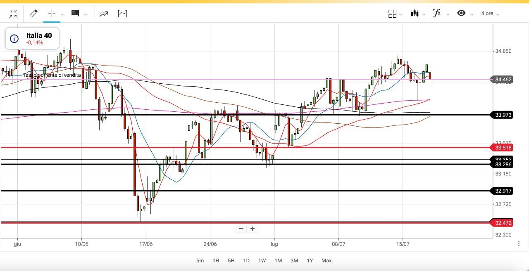Click the collapse fullscreen arrows icon
Image resolution: width=529 pixels, height=271 pixels.
[x=13, y=14]
